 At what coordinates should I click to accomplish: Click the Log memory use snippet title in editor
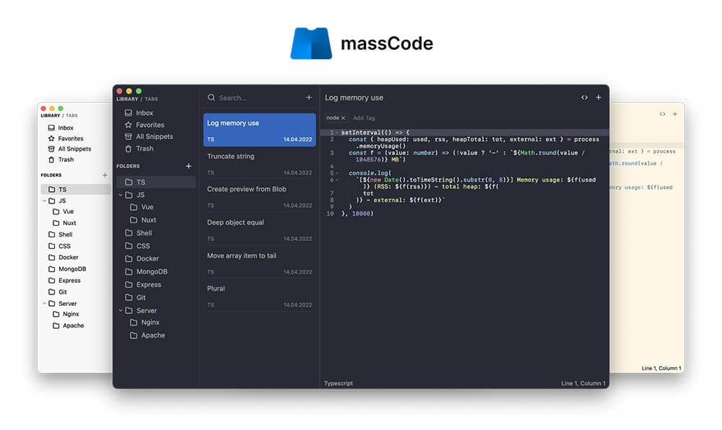(x=354, y=97)
